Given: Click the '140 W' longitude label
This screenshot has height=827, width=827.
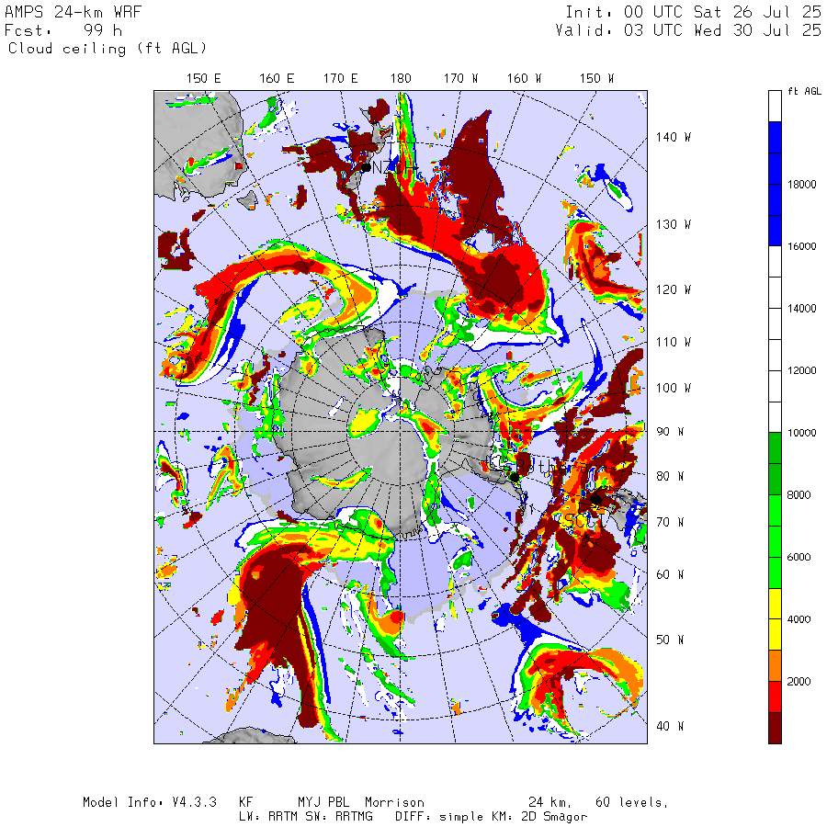Looking at the screenshot, I should 673,138.
